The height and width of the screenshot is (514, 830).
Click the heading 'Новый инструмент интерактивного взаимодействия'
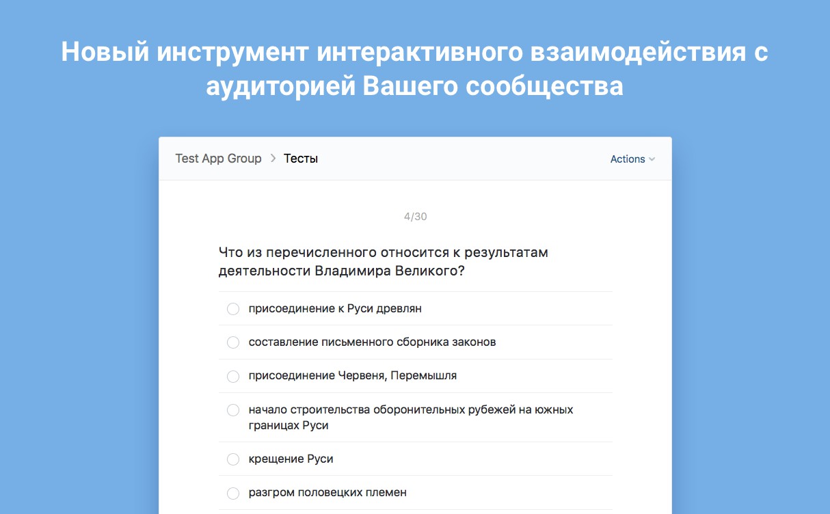tap(415, 70)
